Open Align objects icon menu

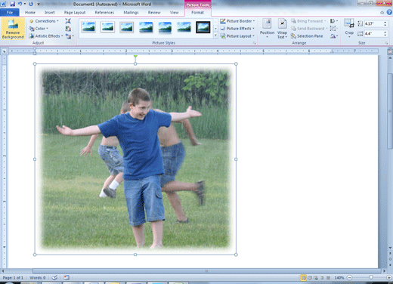[x=334, y=21]
